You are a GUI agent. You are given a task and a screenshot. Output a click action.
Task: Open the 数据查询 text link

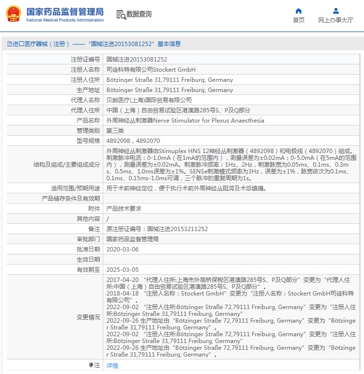tap(139, 14)
